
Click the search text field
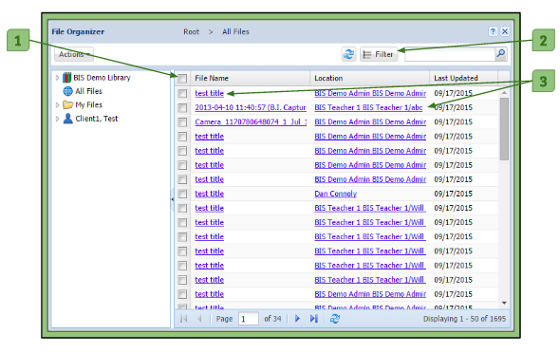point(449,54)
